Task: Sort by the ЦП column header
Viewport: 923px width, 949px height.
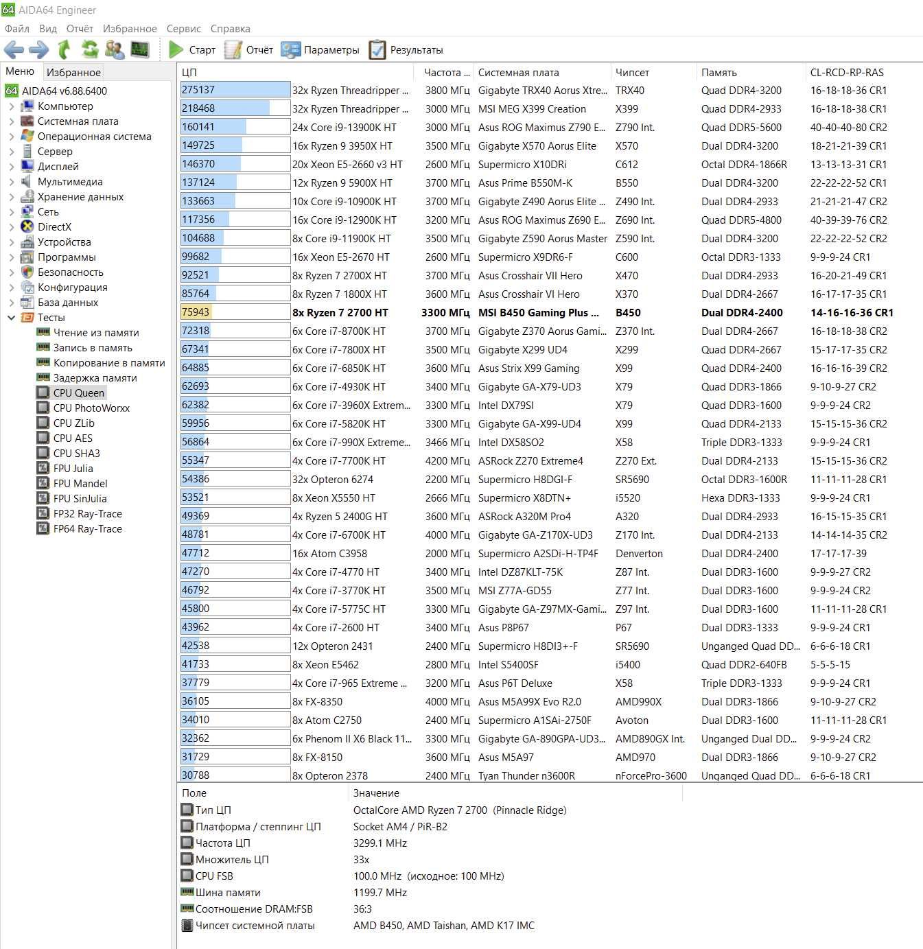Action: pos(295,72)
